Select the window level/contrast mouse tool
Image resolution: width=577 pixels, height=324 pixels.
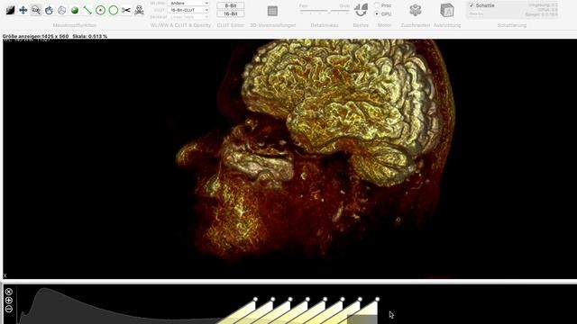click(10, 10)
